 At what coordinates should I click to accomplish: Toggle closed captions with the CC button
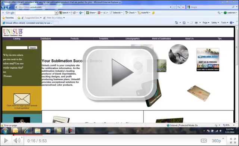coord(204,141)
